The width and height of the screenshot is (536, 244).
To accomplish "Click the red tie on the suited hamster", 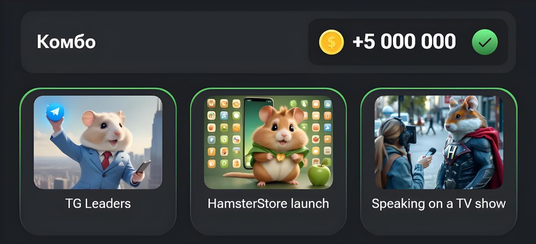I will click(x=106, y=160).
